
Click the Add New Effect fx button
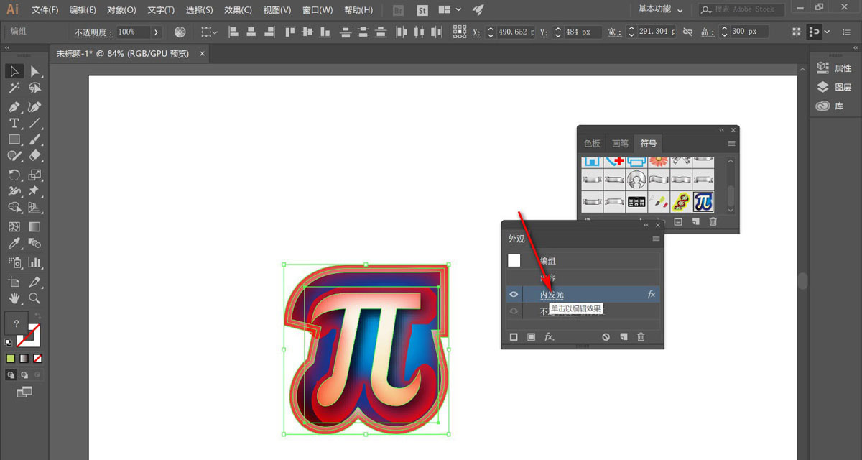(x=549, y=336)
